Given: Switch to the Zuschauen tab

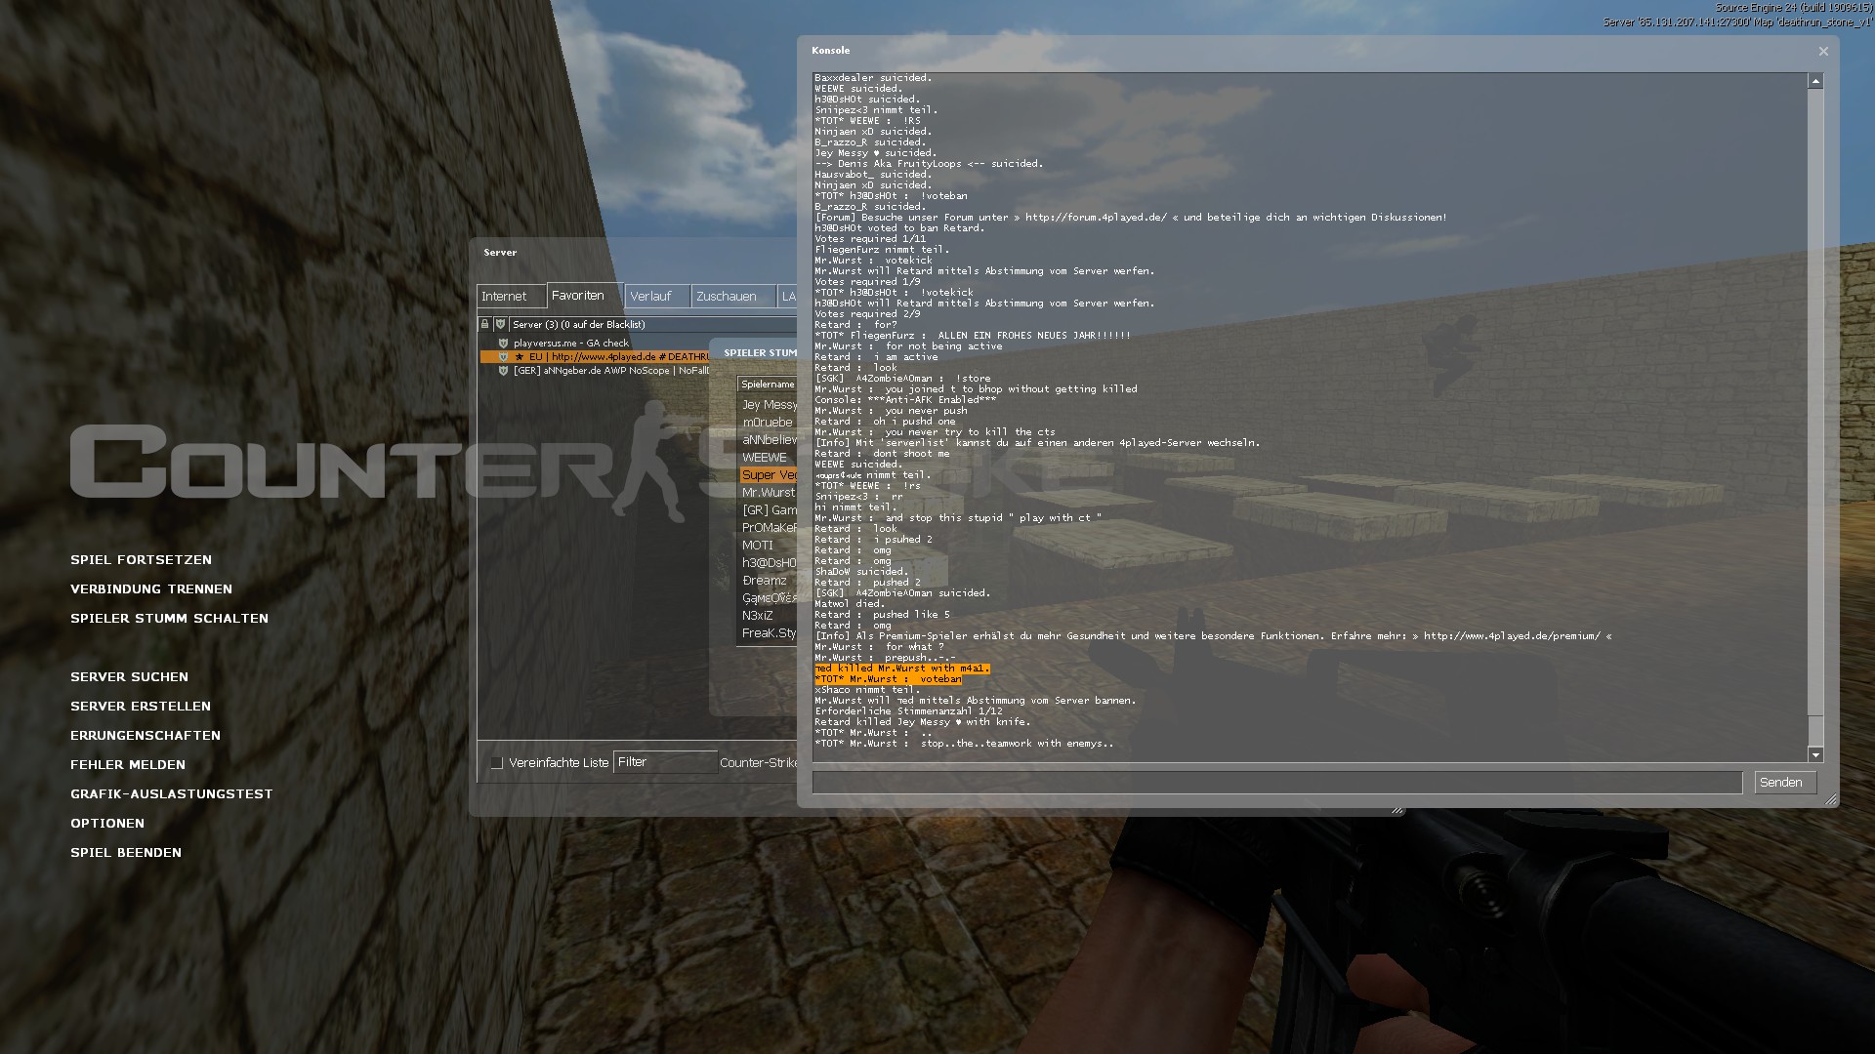Looking at the screenshot, I should point(732,297).
